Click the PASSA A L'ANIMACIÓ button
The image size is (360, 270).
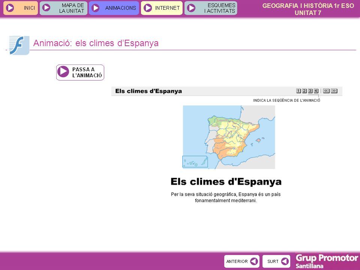pyautogui.click(x=80, y=72)
